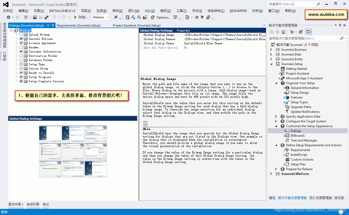349x215 pixels.
Task: Open the RESHARPER menu
Action: 238,11
